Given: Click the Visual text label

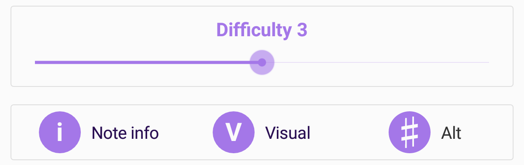Looking at the screenshot, I should coord(288,133).
